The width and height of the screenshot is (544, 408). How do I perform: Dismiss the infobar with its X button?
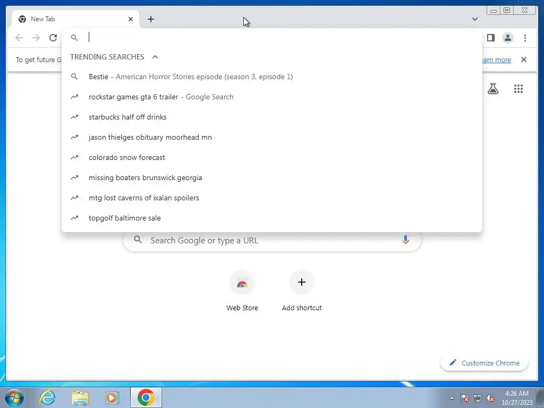tap(524, 59)
